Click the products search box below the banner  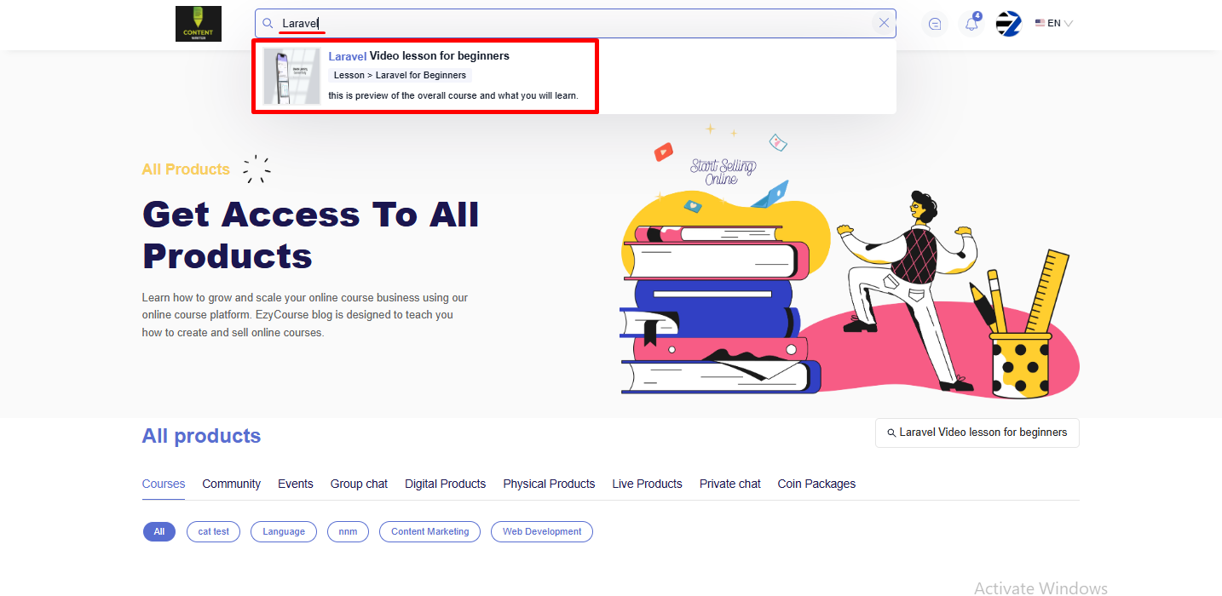[977, 433]
